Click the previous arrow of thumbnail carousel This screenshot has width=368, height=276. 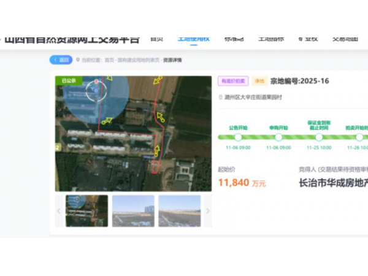59,211
